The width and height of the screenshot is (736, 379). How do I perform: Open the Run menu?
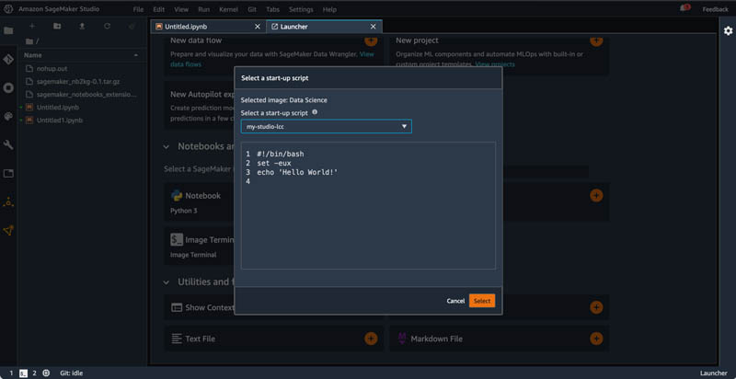(x=203, y=9)
